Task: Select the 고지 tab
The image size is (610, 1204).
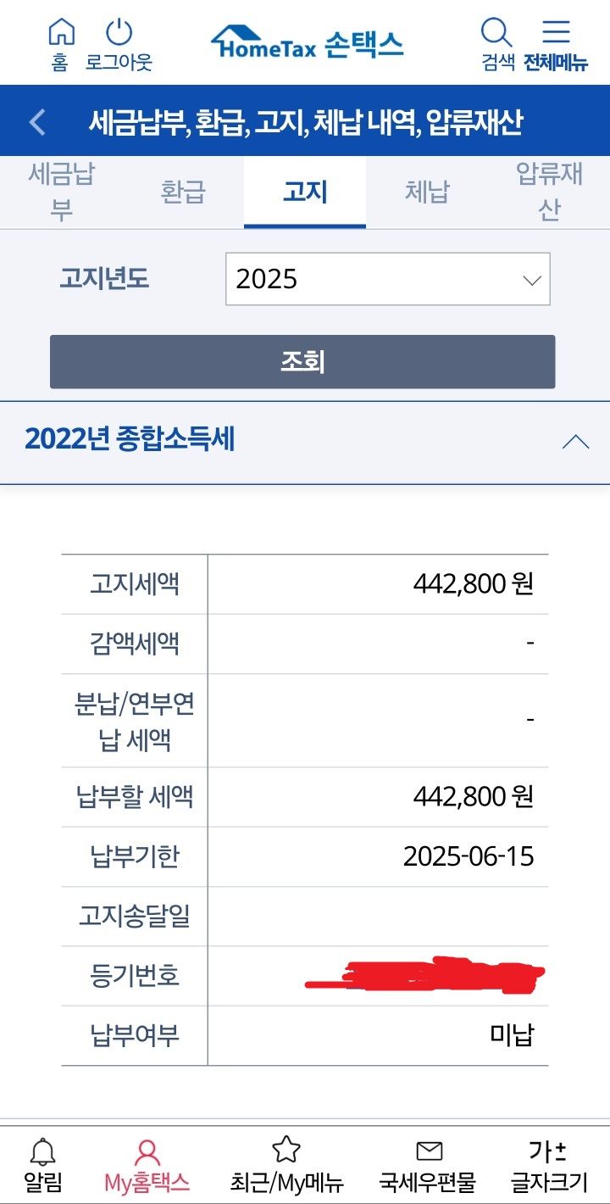Action: 305,192
